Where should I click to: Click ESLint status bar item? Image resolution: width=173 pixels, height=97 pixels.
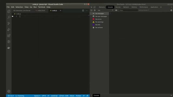72,96
